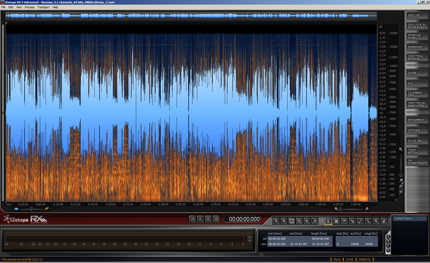Open the TIME / PITCH module

coord(417,151)
